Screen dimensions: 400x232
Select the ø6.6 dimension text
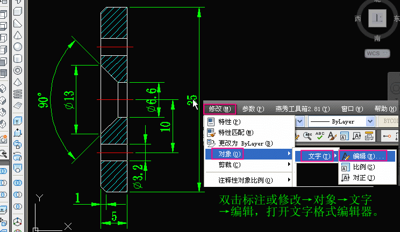(151, 100)
